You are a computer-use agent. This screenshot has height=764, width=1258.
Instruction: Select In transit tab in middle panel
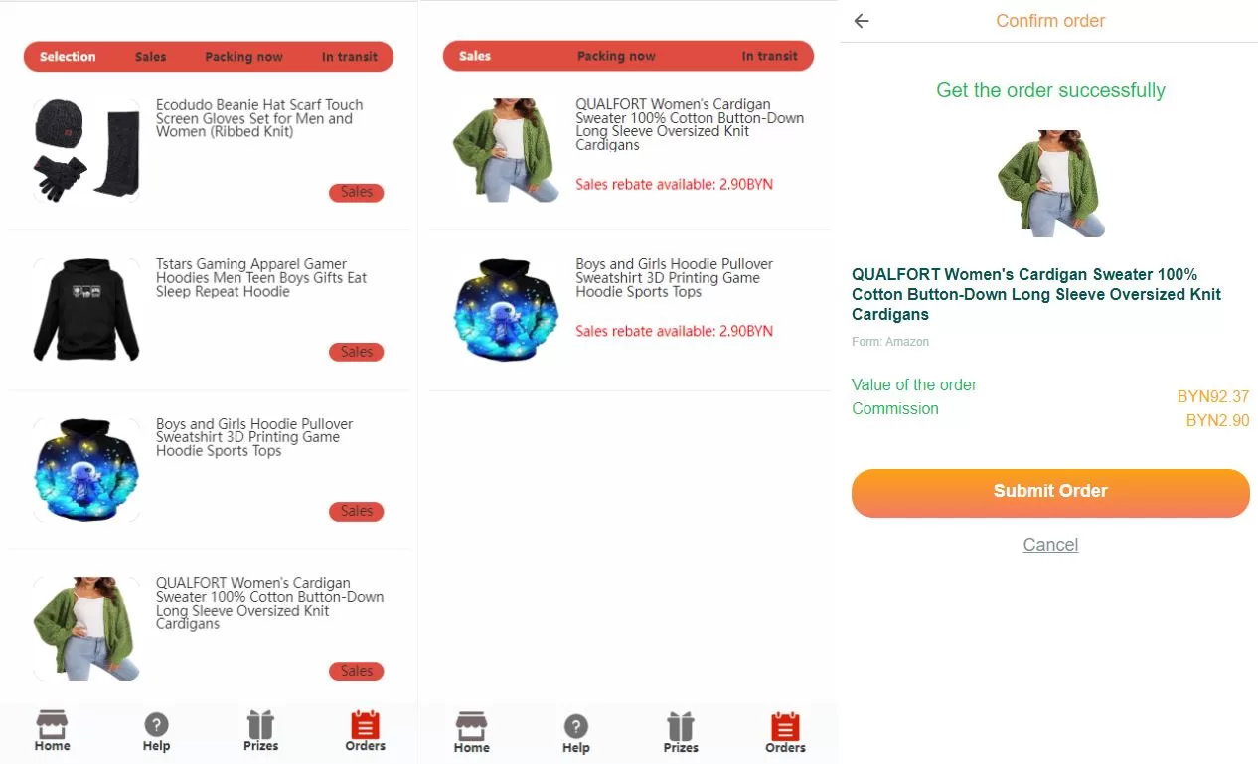[x=769, y=56]
